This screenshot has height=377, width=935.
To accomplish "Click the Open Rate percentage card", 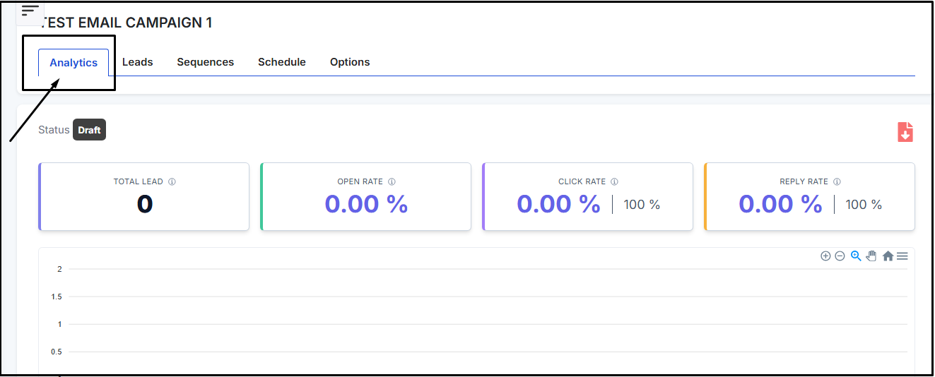I will coord(366,197).
